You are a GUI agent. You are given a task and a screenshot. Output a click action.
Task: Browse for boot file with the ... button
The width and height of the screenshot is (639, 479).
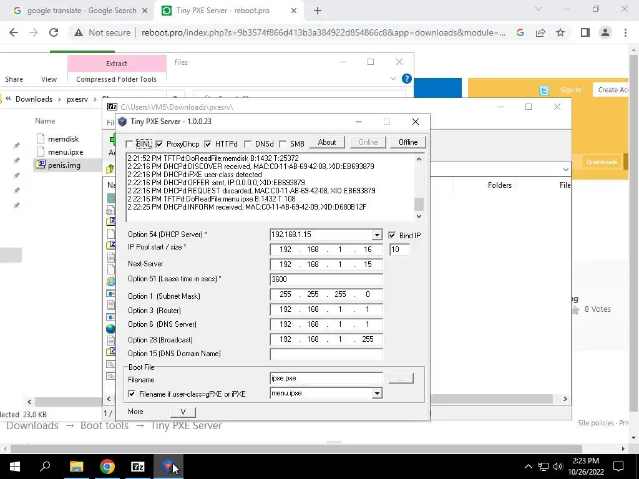pyautogui.click(x=401, y=379)
